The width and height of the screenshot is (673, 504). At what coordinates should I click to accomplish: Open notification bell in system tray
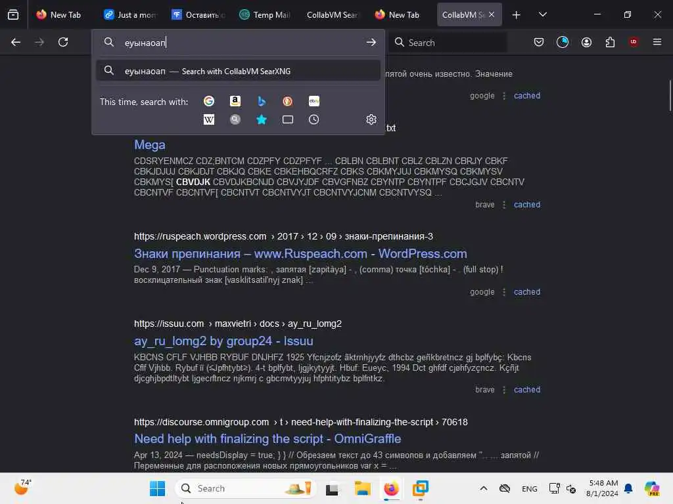(x=628, y=488)
